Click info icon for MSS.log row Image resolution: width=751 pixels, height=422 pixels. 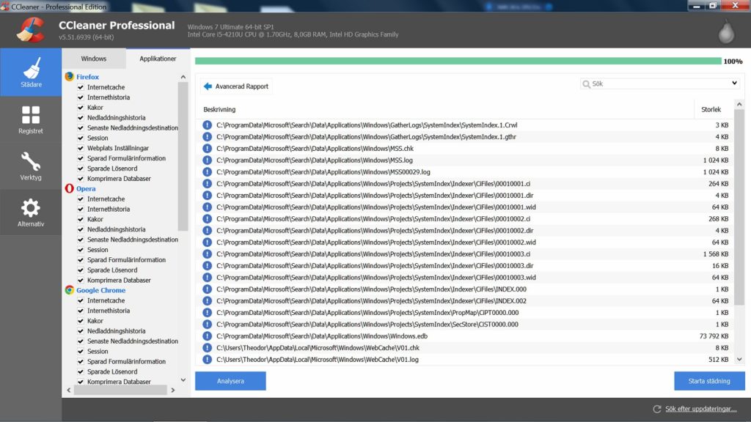tap(207, 160)
